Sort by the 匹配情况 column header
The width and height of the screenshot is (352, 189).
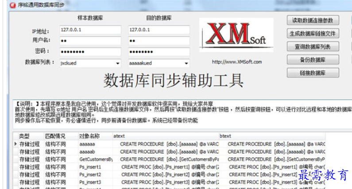point(61,136)
